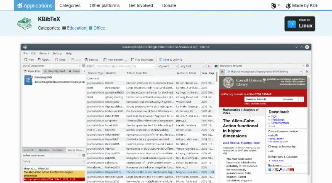
Task: Click the Other formats link
Action: click(x=280, y=123)
